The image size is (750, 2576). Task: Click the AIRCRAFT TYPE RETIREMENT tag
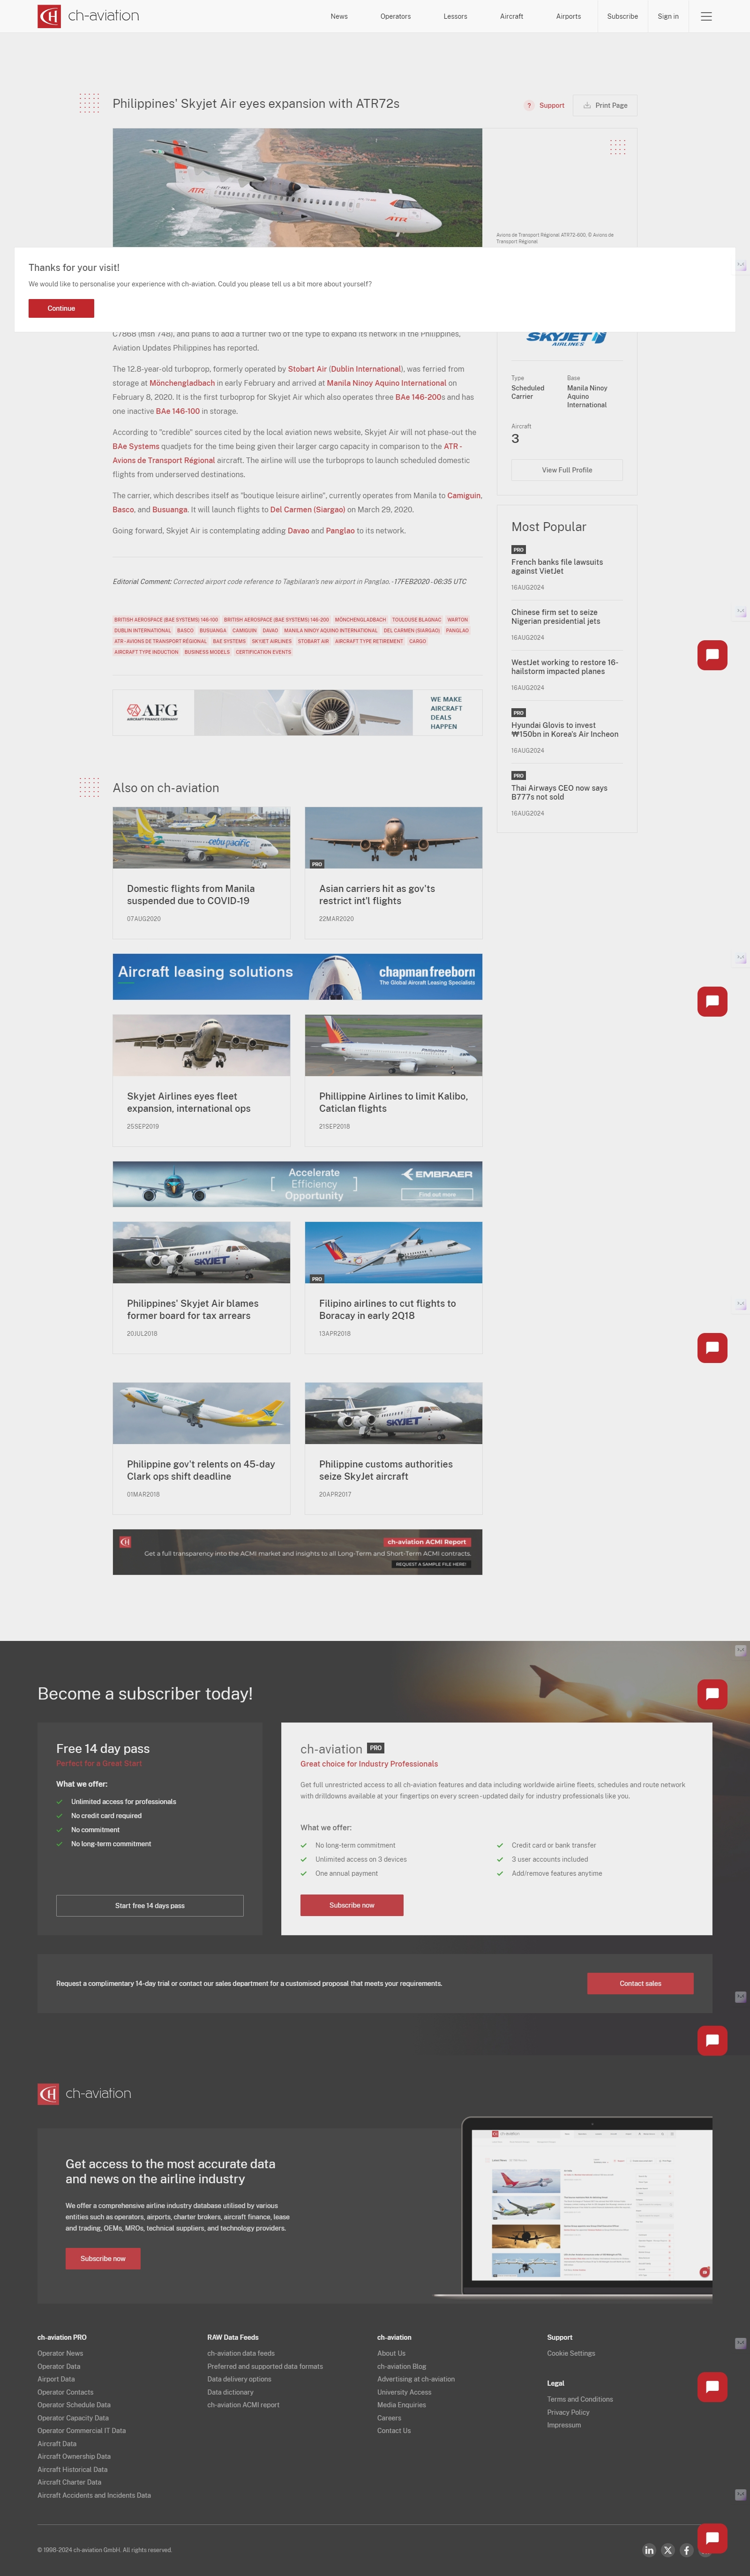point(369,641)
